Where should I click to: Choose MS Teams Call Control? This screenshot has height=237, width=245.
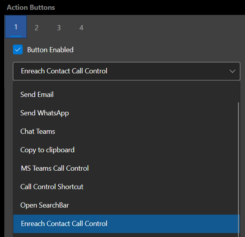tap(54, 168)
